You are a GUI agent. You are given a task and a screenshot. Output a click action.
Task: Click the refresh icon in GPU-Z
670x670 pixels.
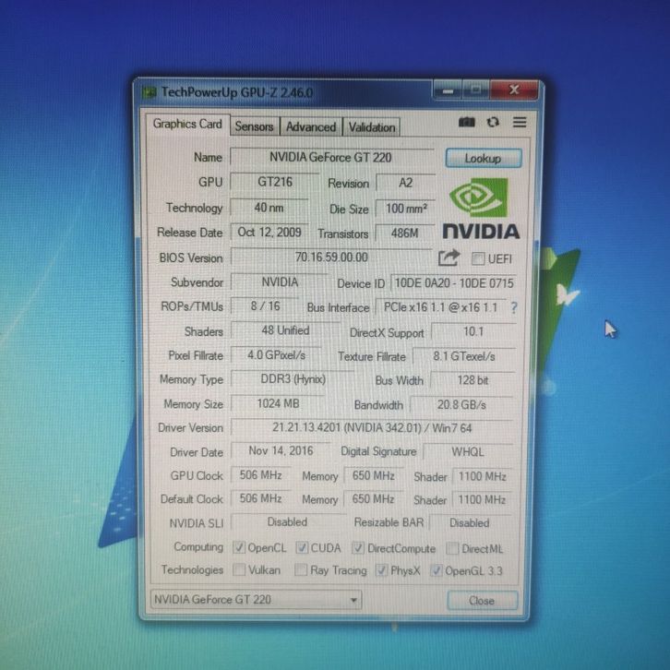click(x=493, y=123)
